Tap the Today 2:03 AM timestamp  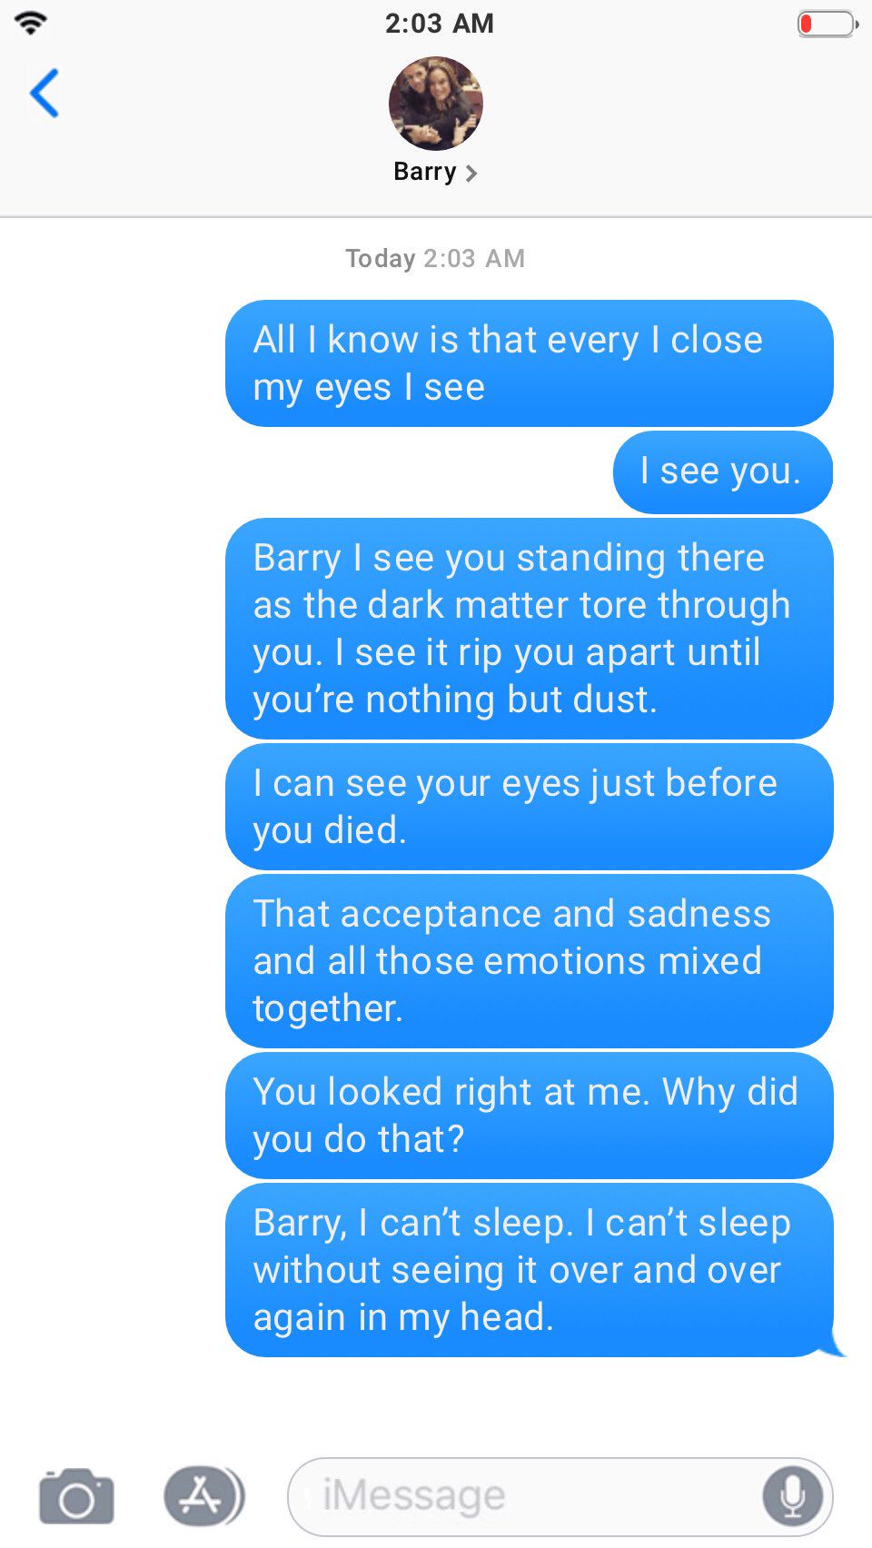click(x=435, y=259)
